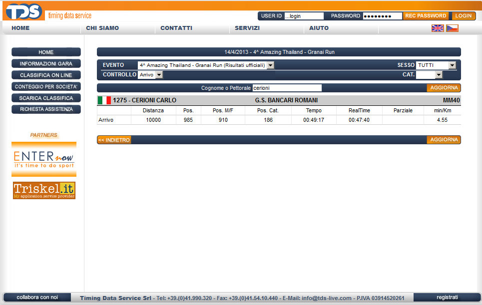Switch language with the UK flag

pyautogui.click(x=438, y=28)
